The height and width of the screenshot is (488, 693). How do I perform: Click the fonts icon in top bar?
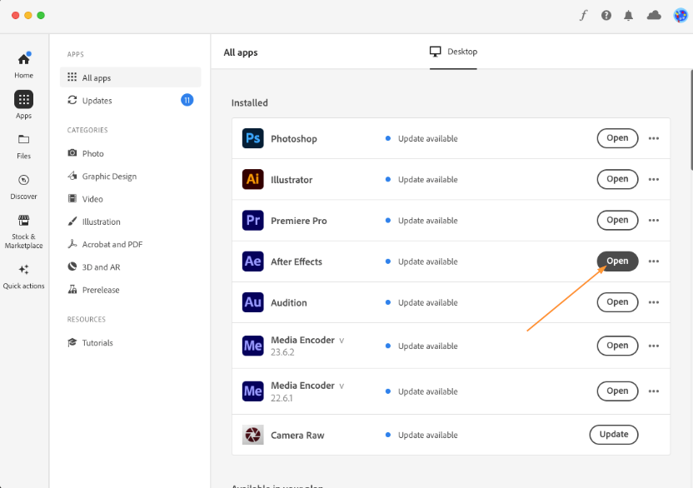click(x=584, y=15)
